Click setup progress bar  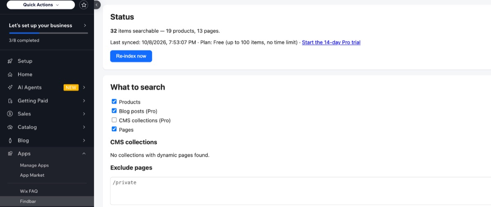click(x=48, y=33)
